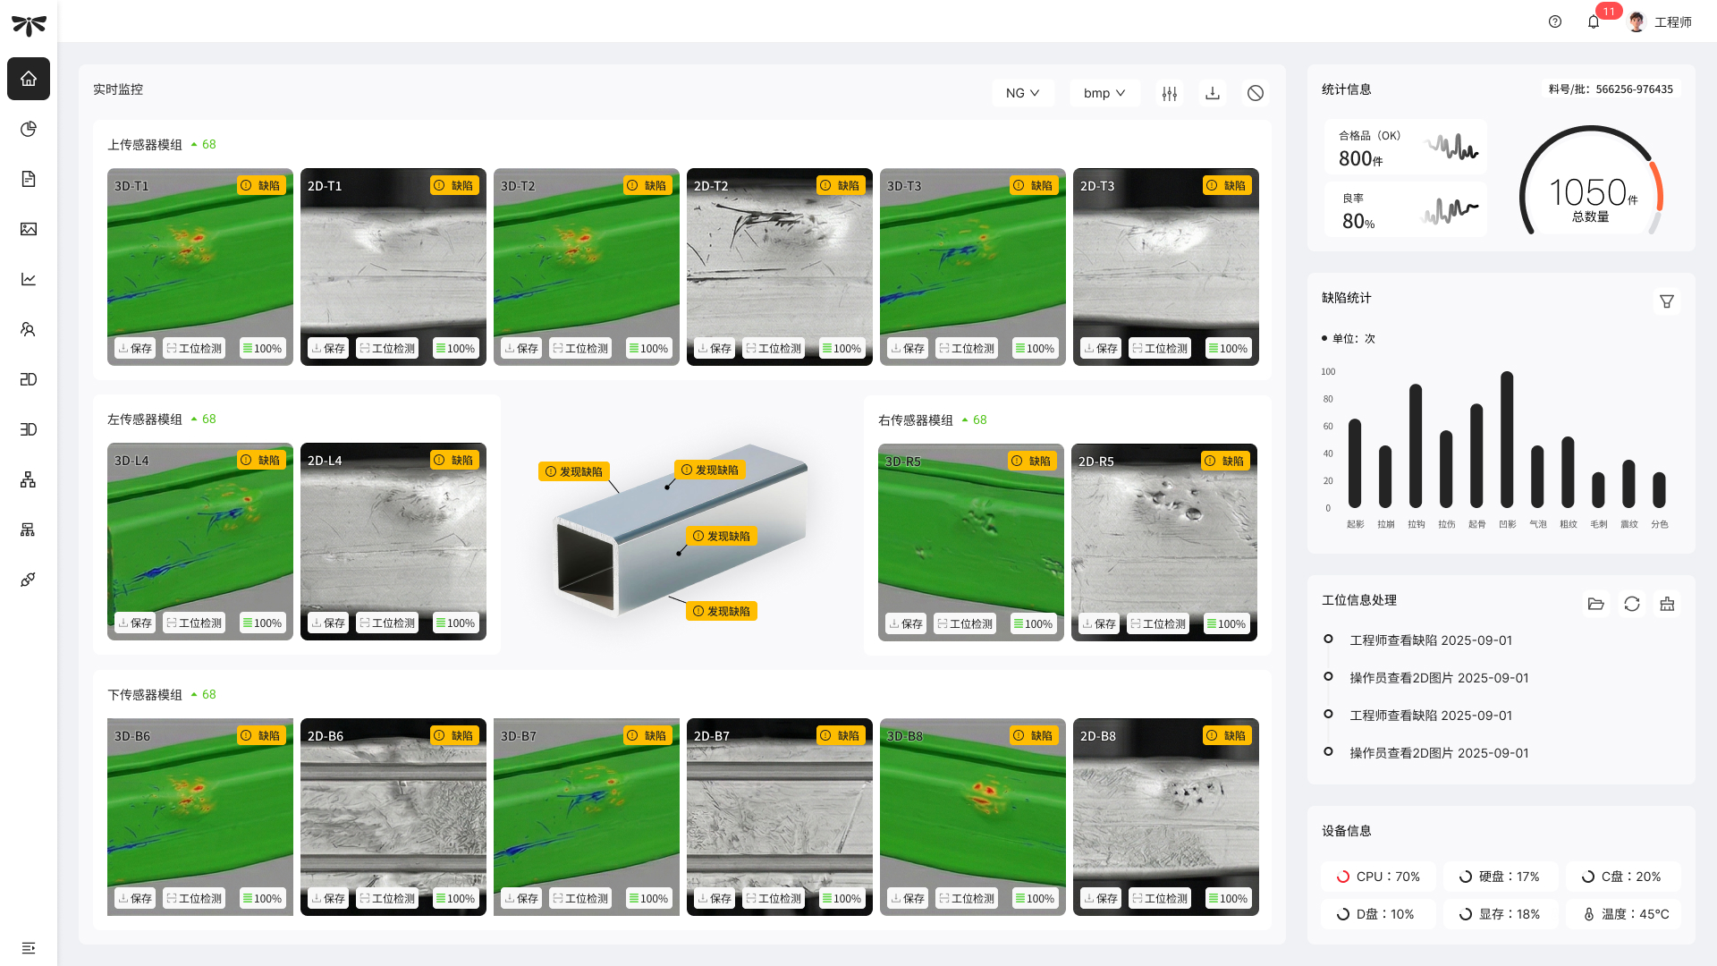
Task: Click the download icon in monitor toolbar
Action: (1213, 93)
